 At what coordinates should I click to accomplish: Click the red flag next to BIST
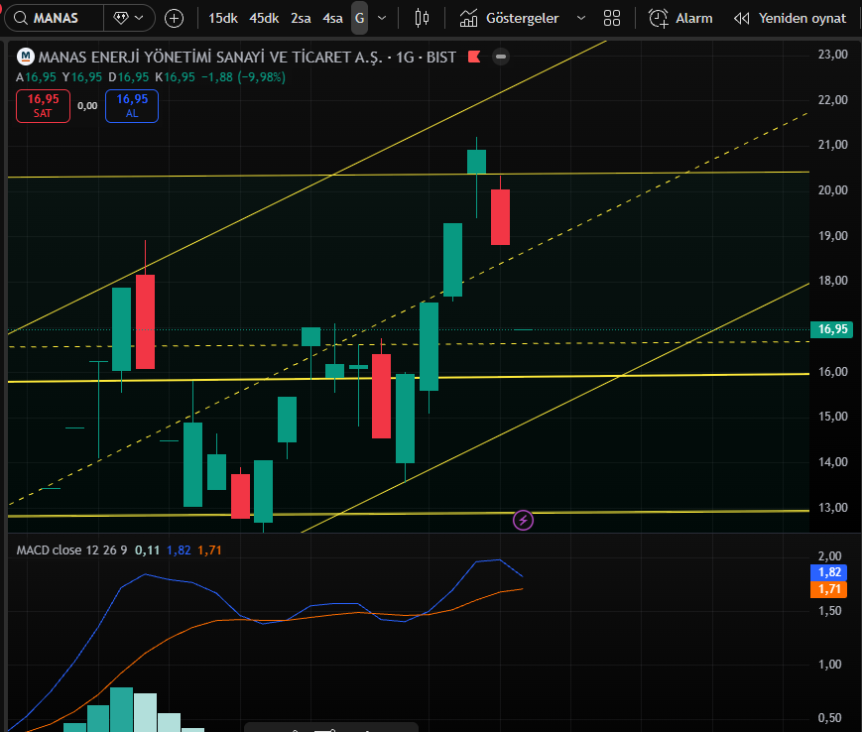coord(474,57)
